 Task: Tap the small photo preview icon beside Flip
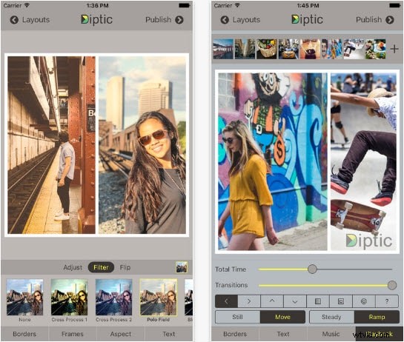click(x=182, y=267)
